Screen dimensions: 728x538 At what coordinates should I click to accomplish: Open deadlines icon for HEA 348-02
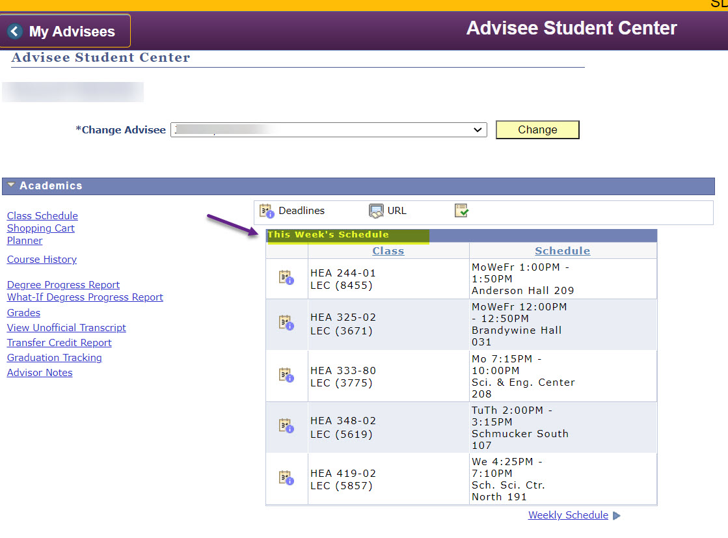(x=286, y=426)
